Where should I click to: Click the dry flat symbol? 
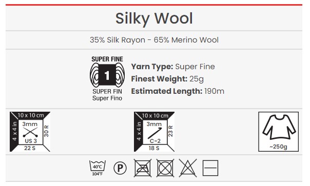pos(210,168)
